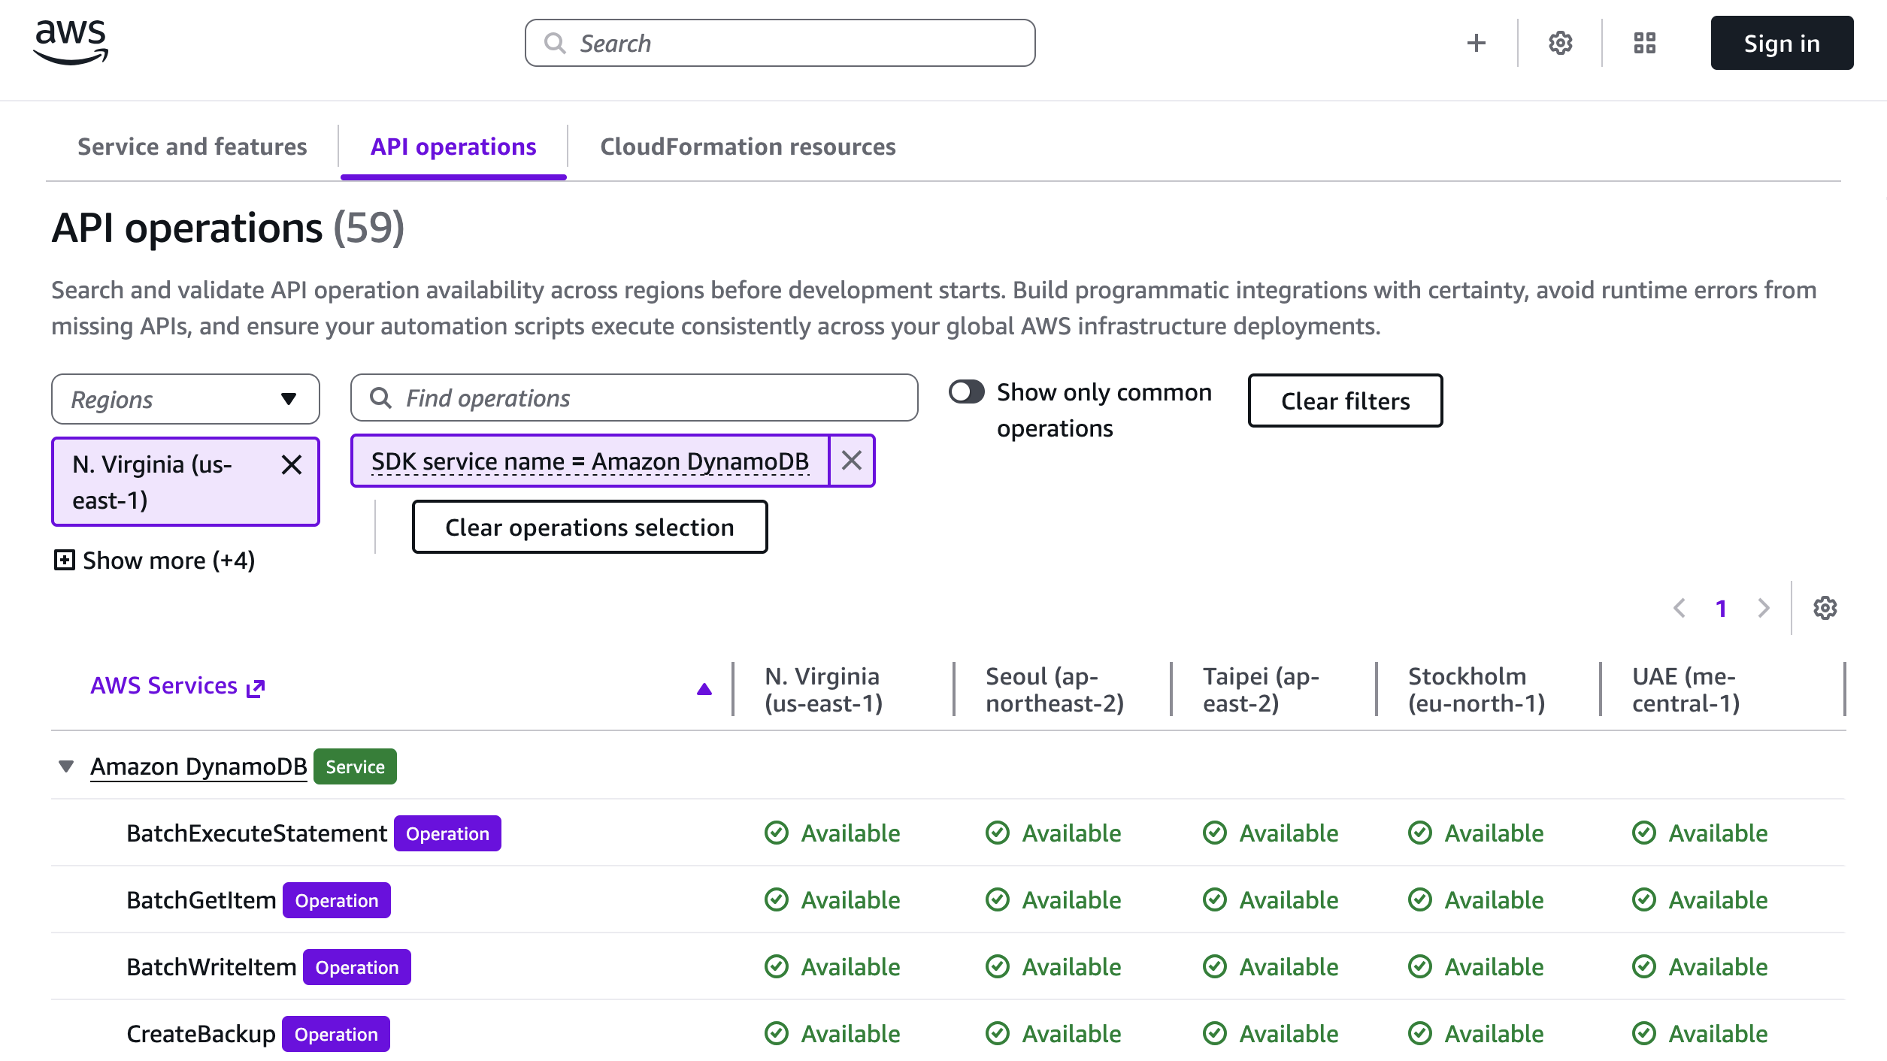Image resolution: width=1887 pixels, height=1061 pixels.
Task: Open header settings gear icon
Action: point(1560,43)
